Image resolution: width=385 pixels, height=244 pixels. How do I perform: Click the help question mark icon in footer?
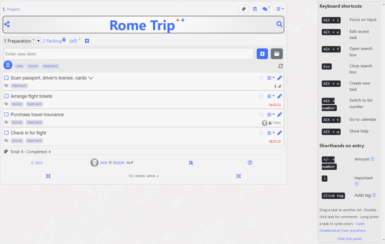point(250,163)
